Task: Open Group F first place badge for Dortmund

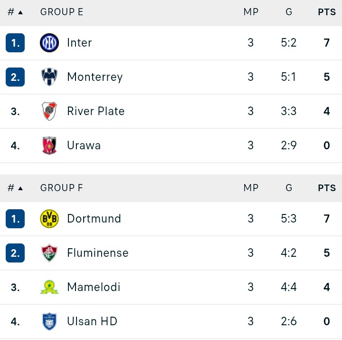Action: click(x=15, y=219)
